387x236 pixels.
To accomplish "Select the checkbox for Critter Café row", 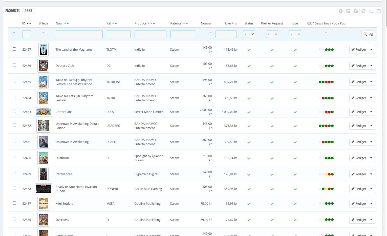I will [14, 111].
